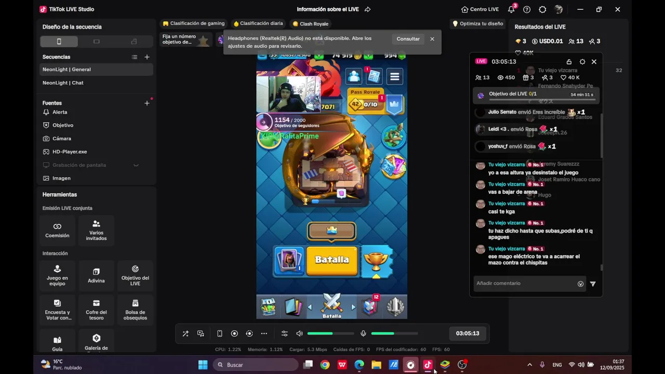The height and width of the screenshot is (374, 665).
Task: Dismiss the headphones unavailable notification
Action: click(432, 39)
